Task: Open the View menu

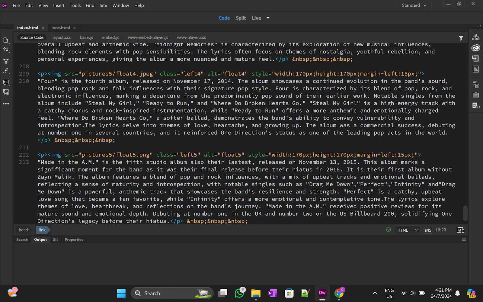Action: click(x=43, y=5)
